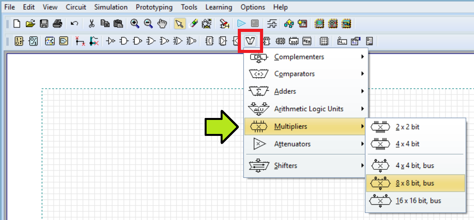Click the delete-wire tool with red crosses
This screenshot has width=474, height=220.
click(80, 40)
